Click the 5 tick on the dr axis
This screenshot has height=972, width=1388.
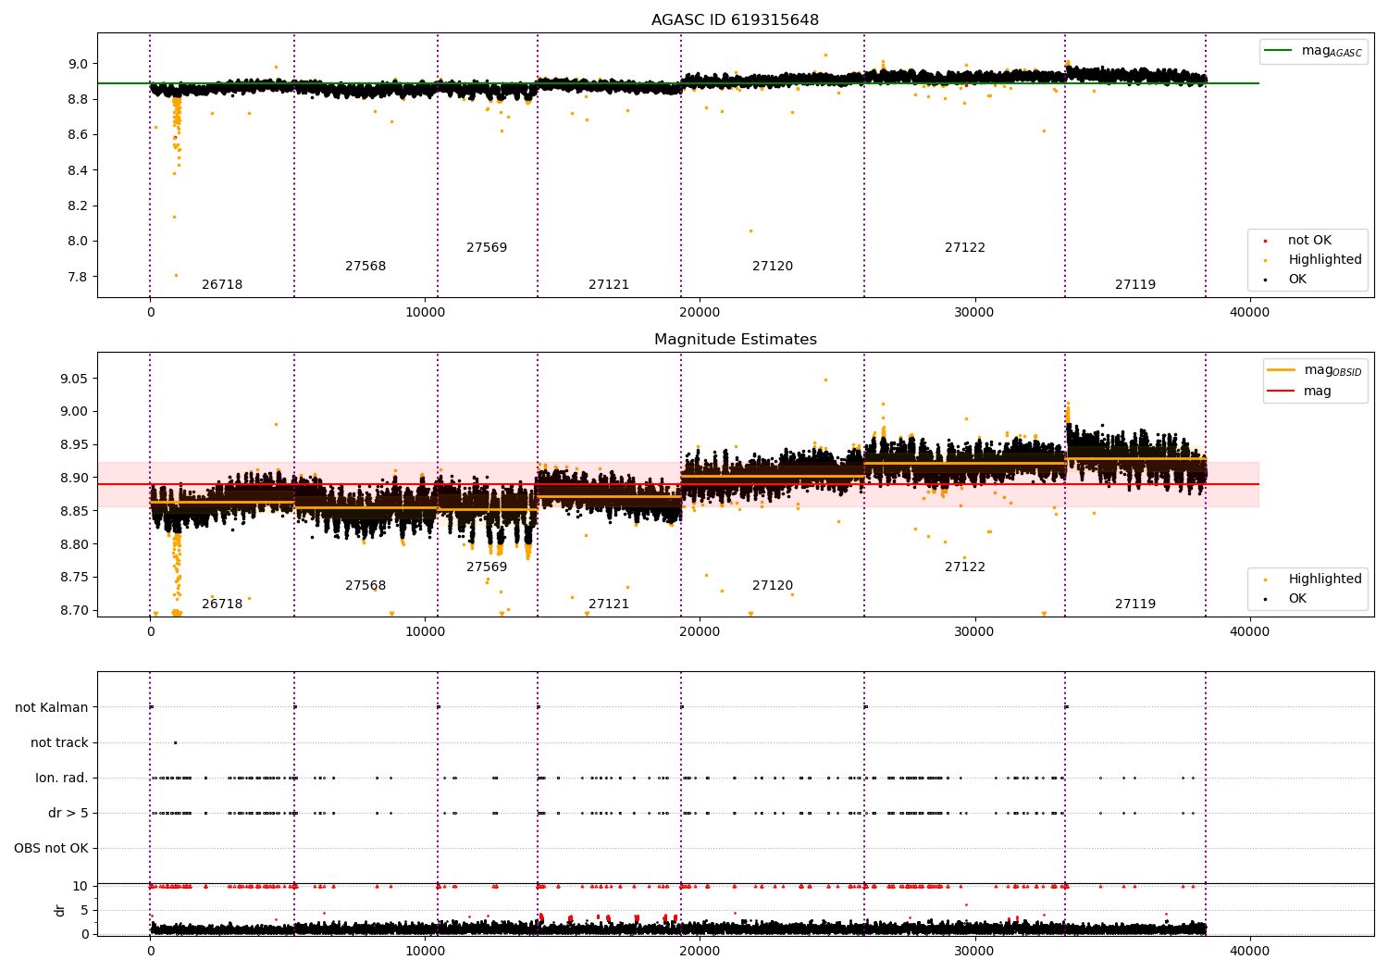click(84, 911)
